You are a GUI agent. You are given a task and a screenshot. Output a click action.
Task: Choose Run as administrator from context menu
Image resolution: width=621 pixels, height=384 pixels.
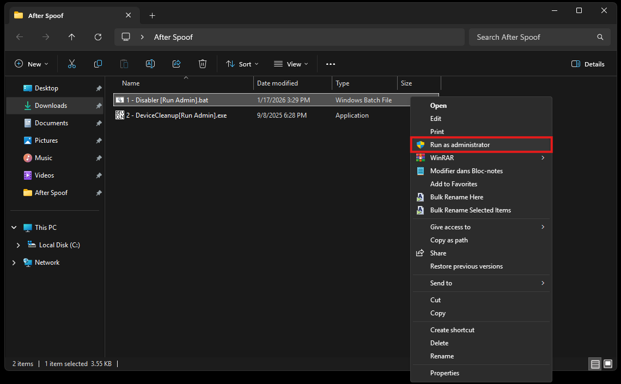(x=460, y=145)
